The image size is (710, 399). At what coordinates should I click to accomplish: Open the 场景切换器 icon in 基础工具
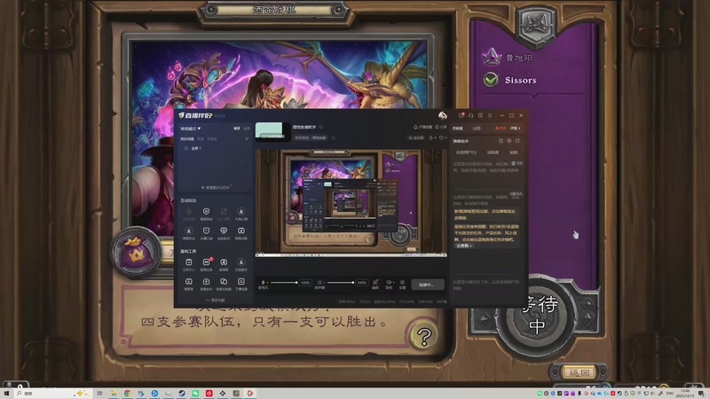[224, 284]
